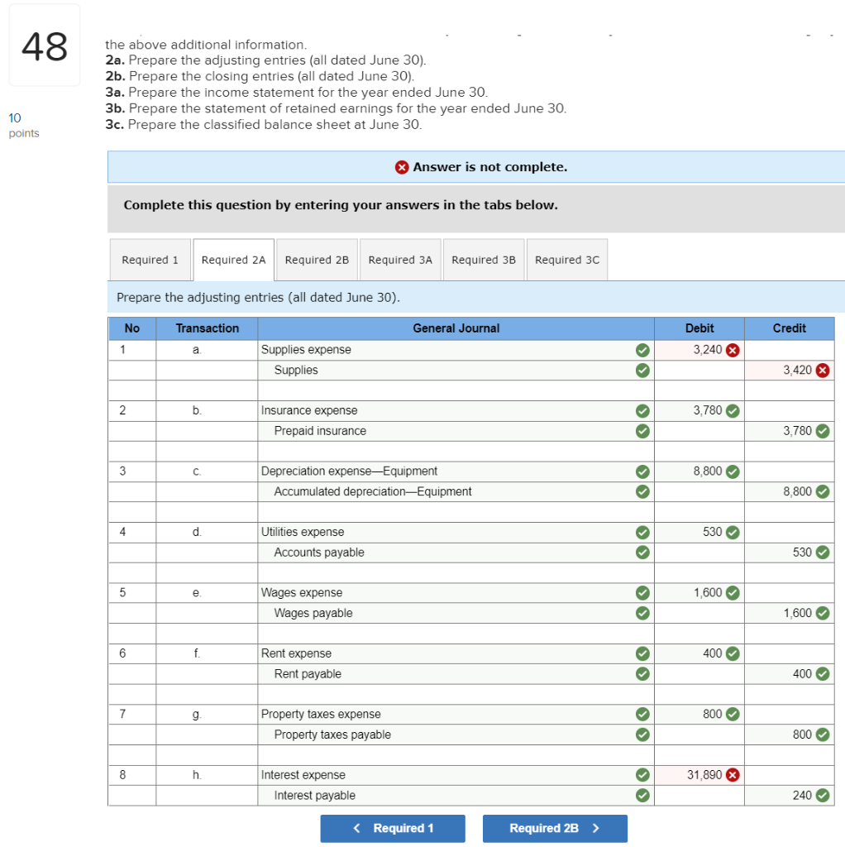The height and width of the screenshot is (847, 845).
Task: Click green check beside Property taxes expense
Action: 642,714
